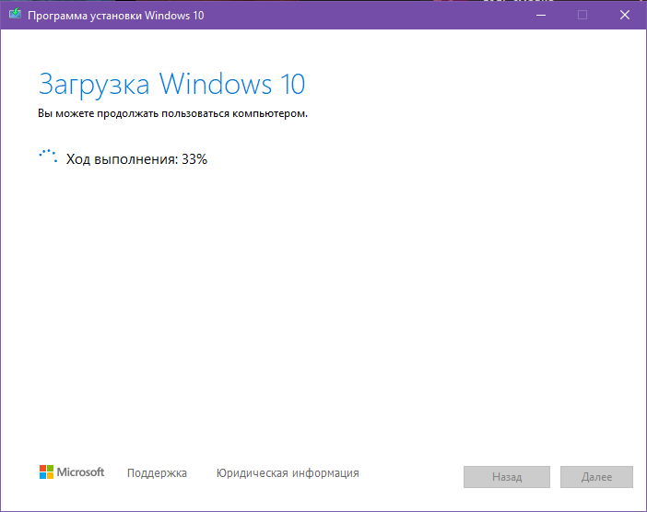The width and height of the screenshot is (647, 512).
Task: Click the 'Программа установки Windows 10' title text
Action: (116, 16)
